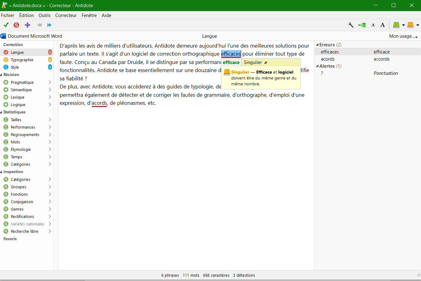This screenshot has width=421, height=281.
Task: Click the 3 détections status text
Action: 244,275
